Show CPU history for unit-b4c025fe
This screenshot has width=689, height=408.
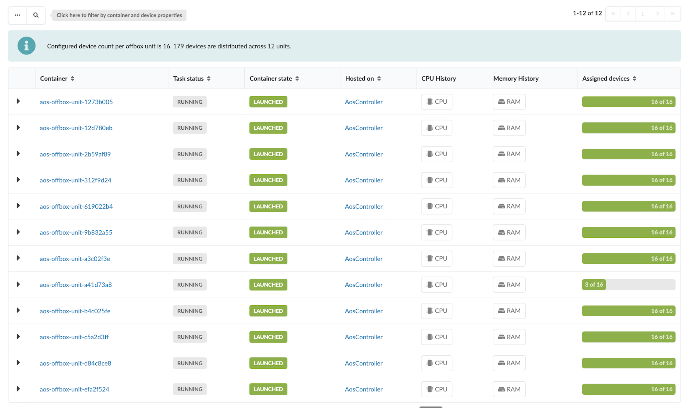pyautogui.click(x=437, y=311)
